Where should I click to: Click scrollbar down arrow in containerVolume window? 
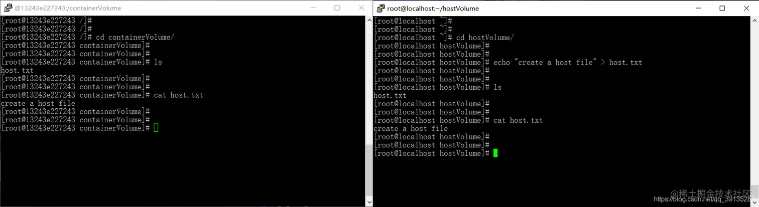[368, 202]
